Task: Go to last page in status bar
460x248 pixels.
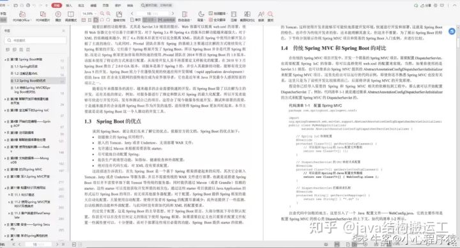Action: pyautogui.click(x=63, y=244)
